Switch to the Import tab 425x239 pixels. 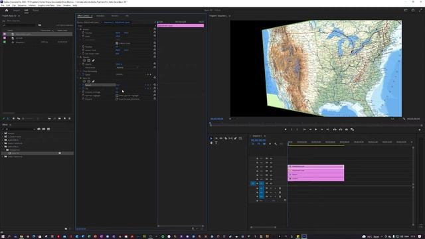coord(17,11)
